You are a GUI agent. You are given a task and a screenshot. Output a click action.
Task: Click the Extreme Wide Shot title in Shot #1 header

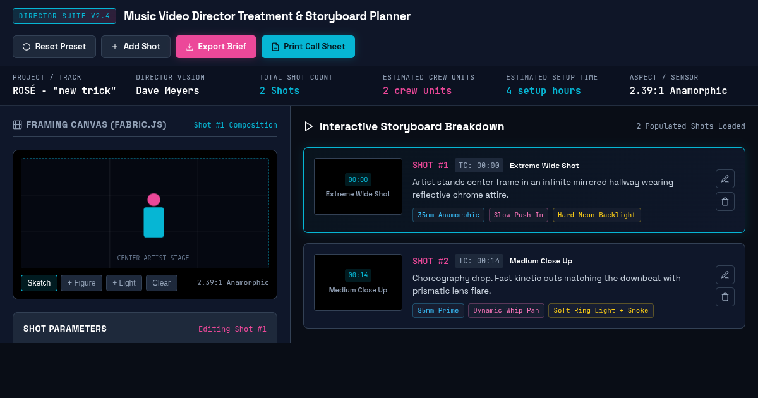pyautogui.click(x=544, y=166)
